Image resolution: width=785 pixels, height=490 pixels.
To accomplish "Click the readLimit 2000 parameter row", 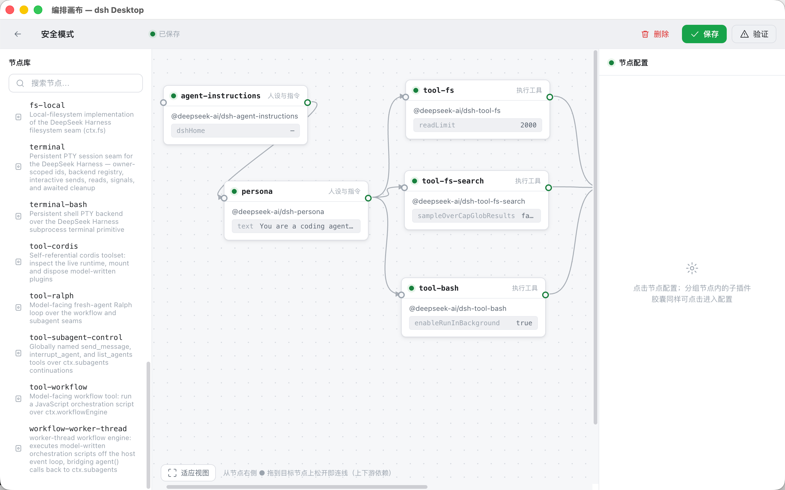I will 477,125.
